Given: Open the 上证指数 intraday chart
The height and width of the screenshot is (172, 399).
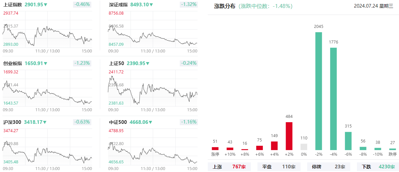Looking at the screenshot, I should [x=47, y=30].
